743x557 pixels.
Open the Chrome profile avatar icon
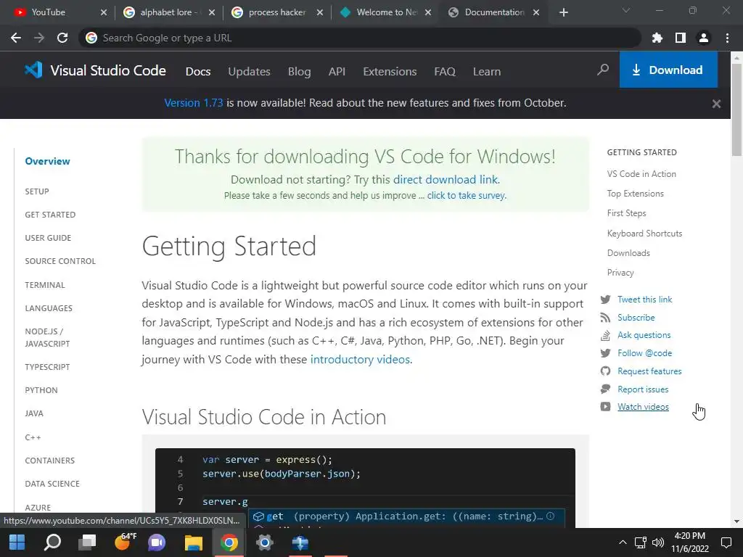[x=703, y=38]
